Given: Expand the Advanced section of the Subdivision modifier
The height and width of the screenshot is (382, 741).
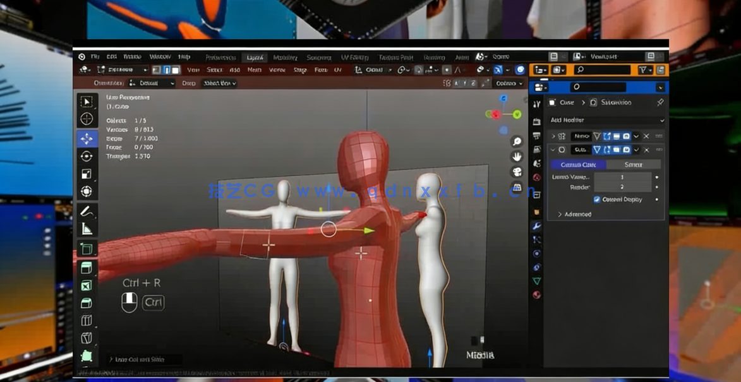Looking at the screenshot, I should pyautogui.click(x=577, y=215).
